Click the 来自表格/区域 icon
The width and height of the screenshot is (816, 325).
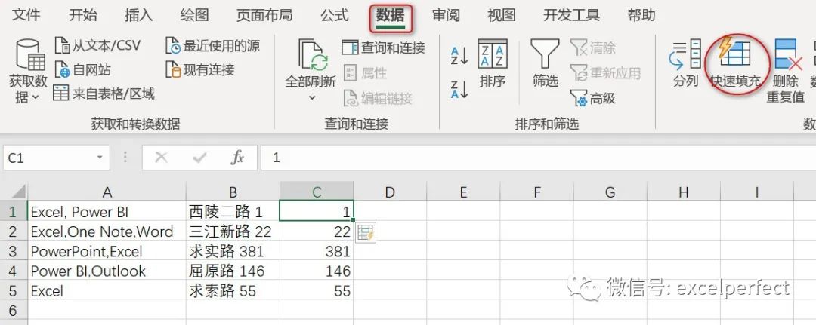(61, 93)
